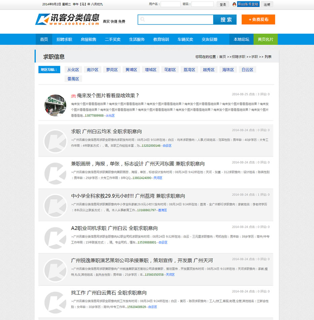Open post A2职业司机求职 广州白云
Screen dimensions: 314x320
click(x=114, y=228)
